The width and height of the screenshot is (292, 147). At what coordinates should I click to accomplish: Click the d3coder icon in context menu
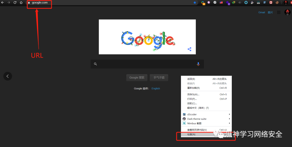click(x=184, y=114)
